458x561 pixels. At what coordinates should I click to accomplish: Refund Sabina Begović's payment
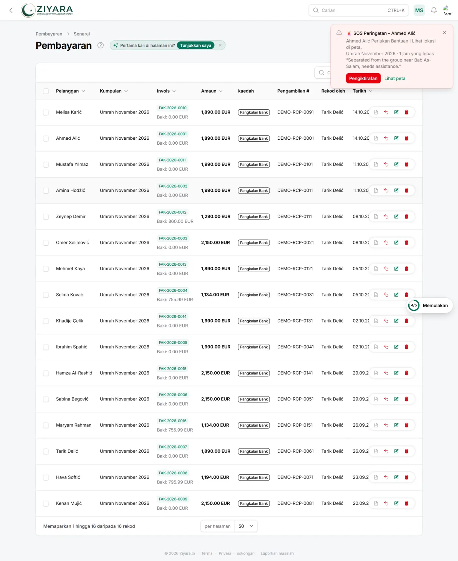tap(386, 399)
